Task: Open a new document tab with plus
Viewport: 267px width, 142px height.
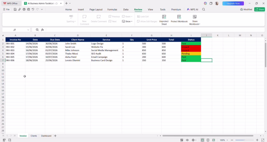Action: [x=66, y=3]
